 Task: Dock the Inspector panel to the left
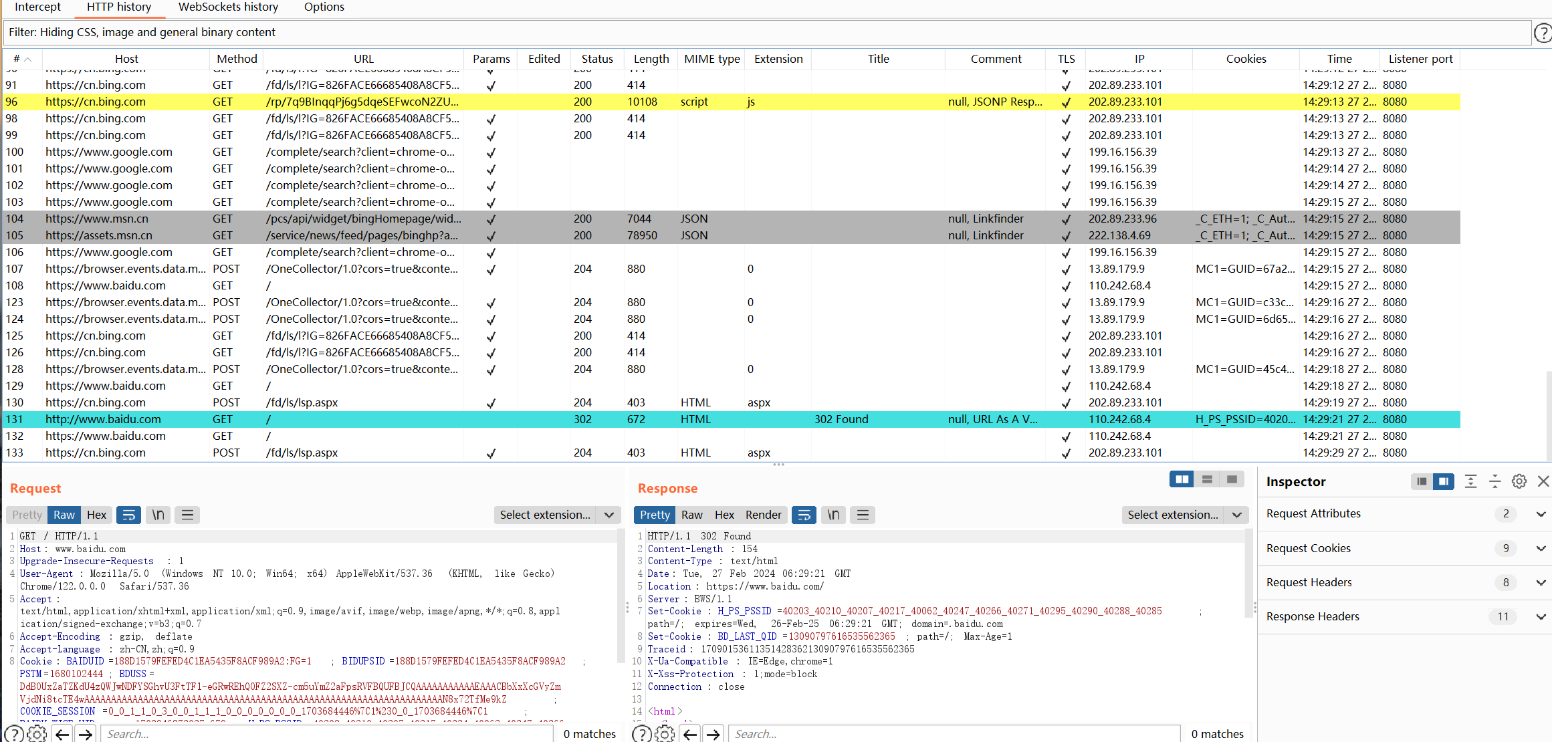coord(1422,481)
